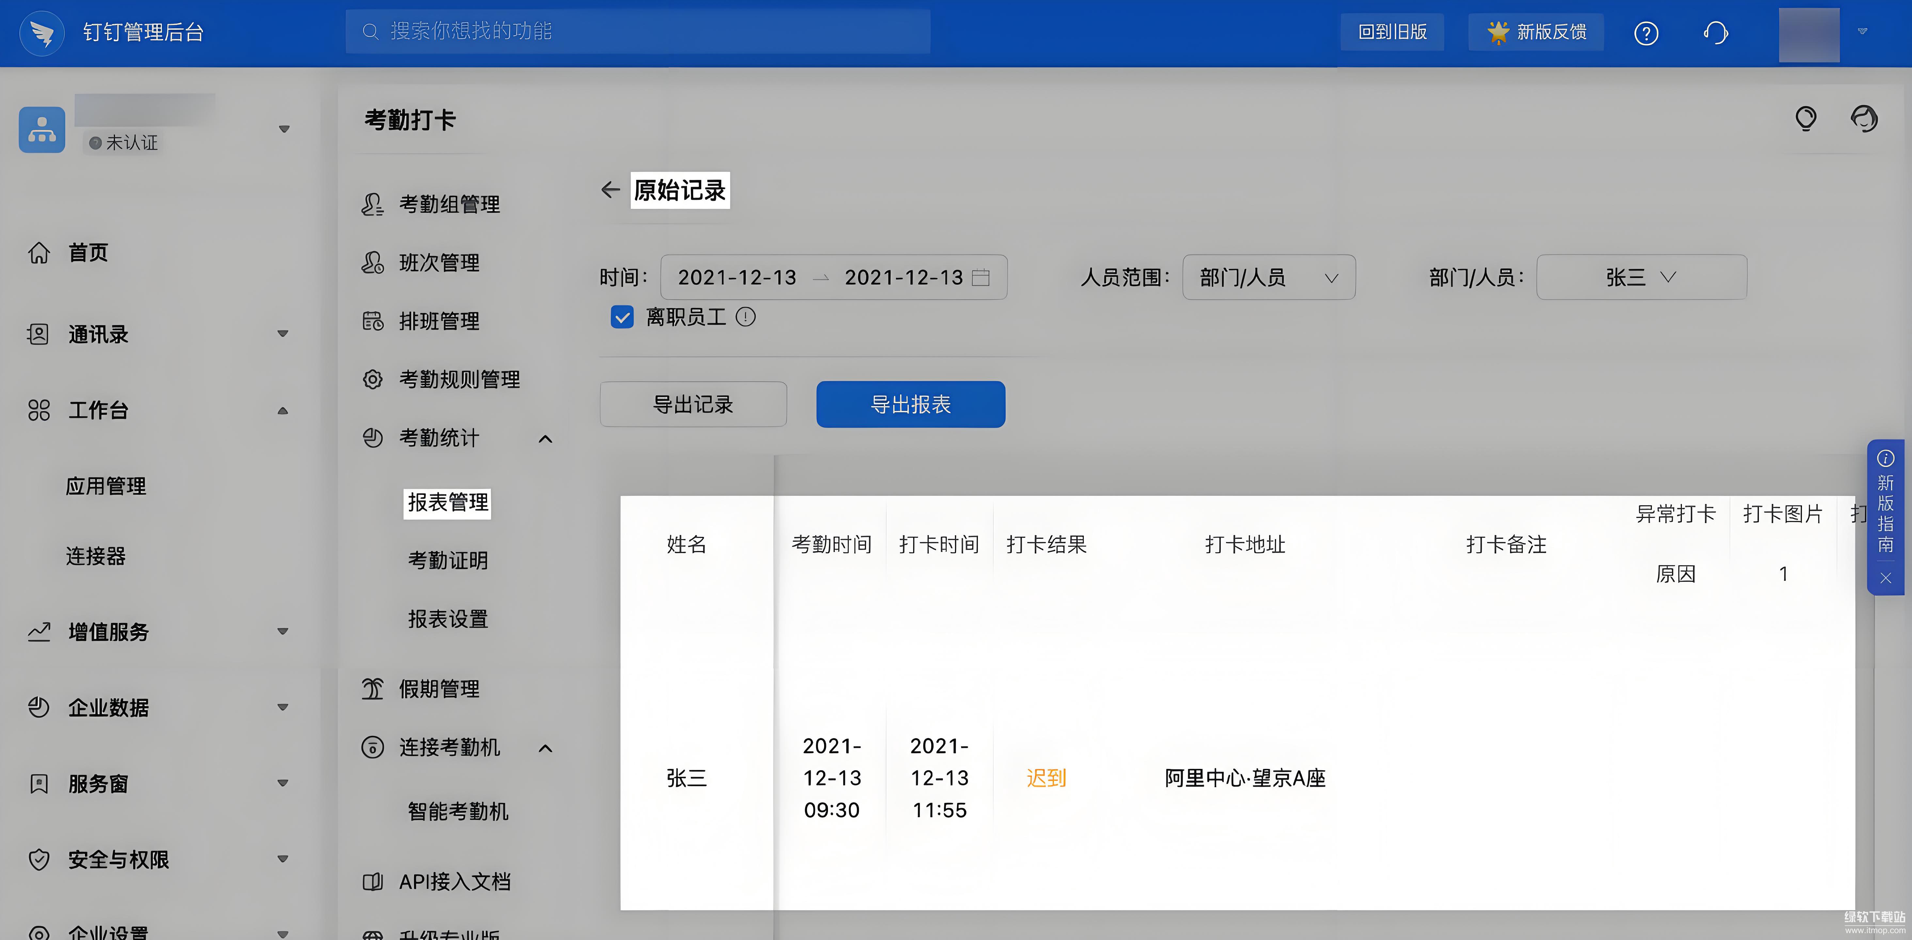Open 报表设置 submenu item

click(x=448, y=619)
